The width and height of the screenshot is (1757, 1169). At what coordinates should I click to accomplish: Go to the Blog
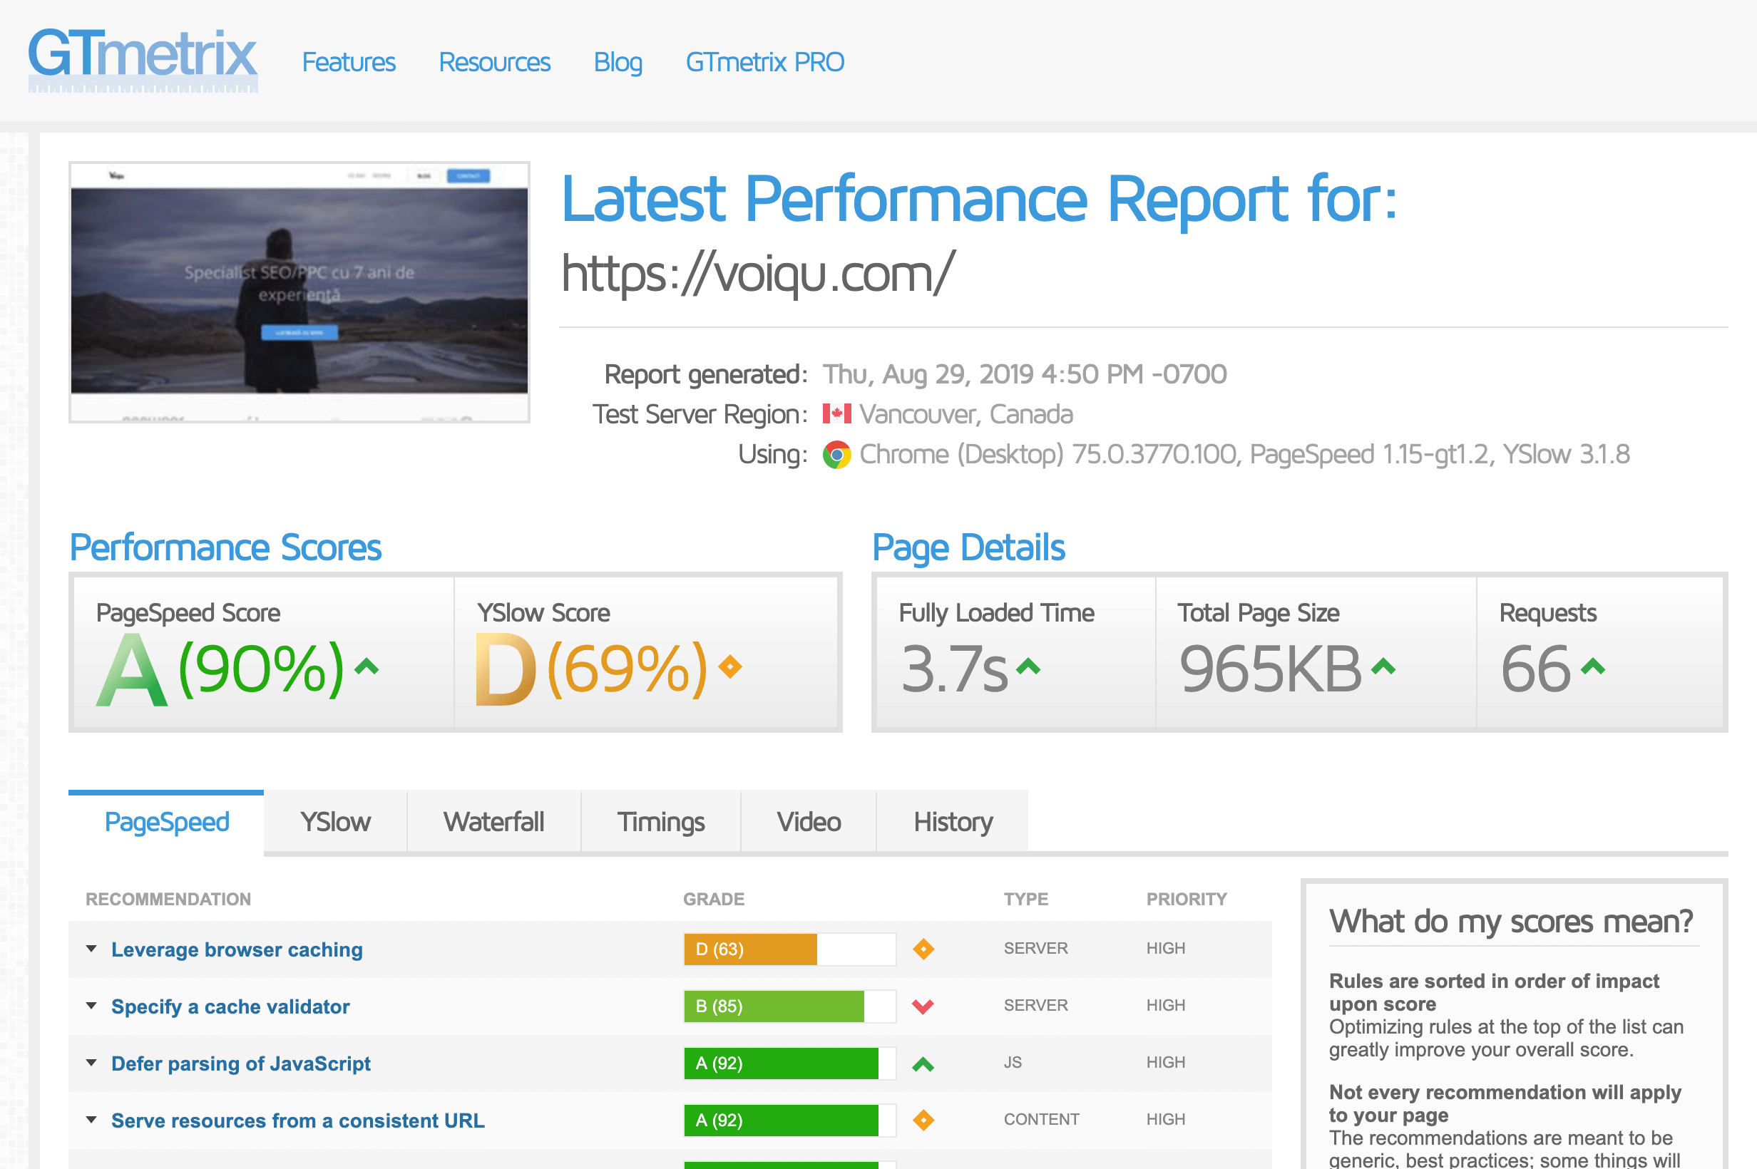tap(618, 63)
